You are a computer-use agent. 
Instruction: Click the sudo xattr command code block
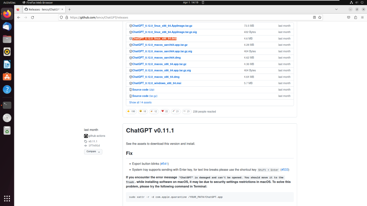pyautogui.click(x=210, y=197)
